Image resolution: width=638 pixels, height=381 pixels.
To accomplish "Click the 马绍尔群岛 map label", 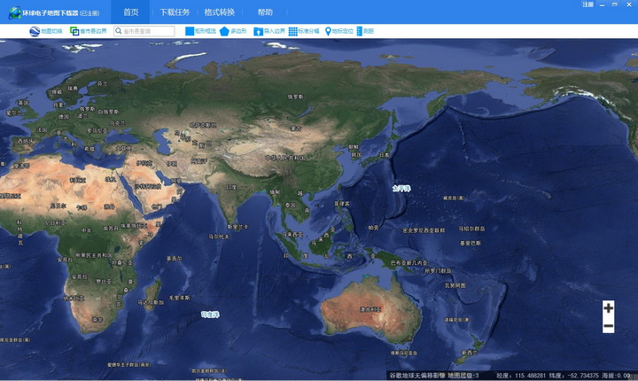I will click(x=471, y=229).
